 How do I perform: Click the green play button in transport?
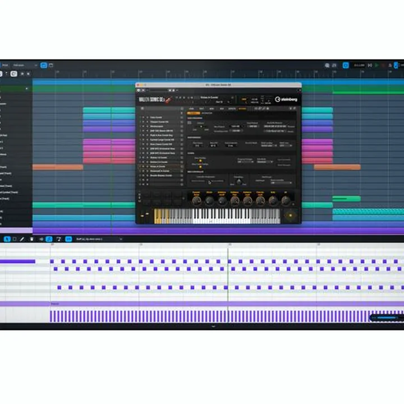point(377,66)
